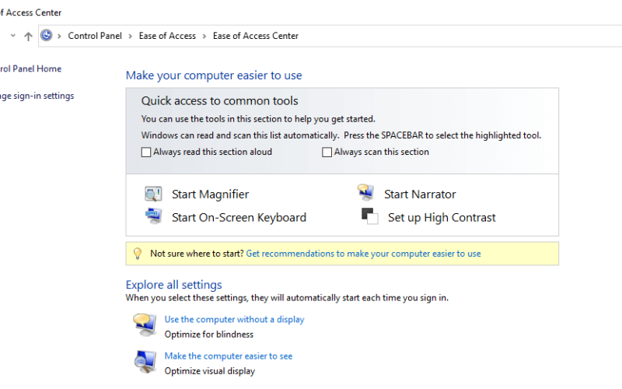Click the On-Screen Keyboard icon

[x=153, y=216]
